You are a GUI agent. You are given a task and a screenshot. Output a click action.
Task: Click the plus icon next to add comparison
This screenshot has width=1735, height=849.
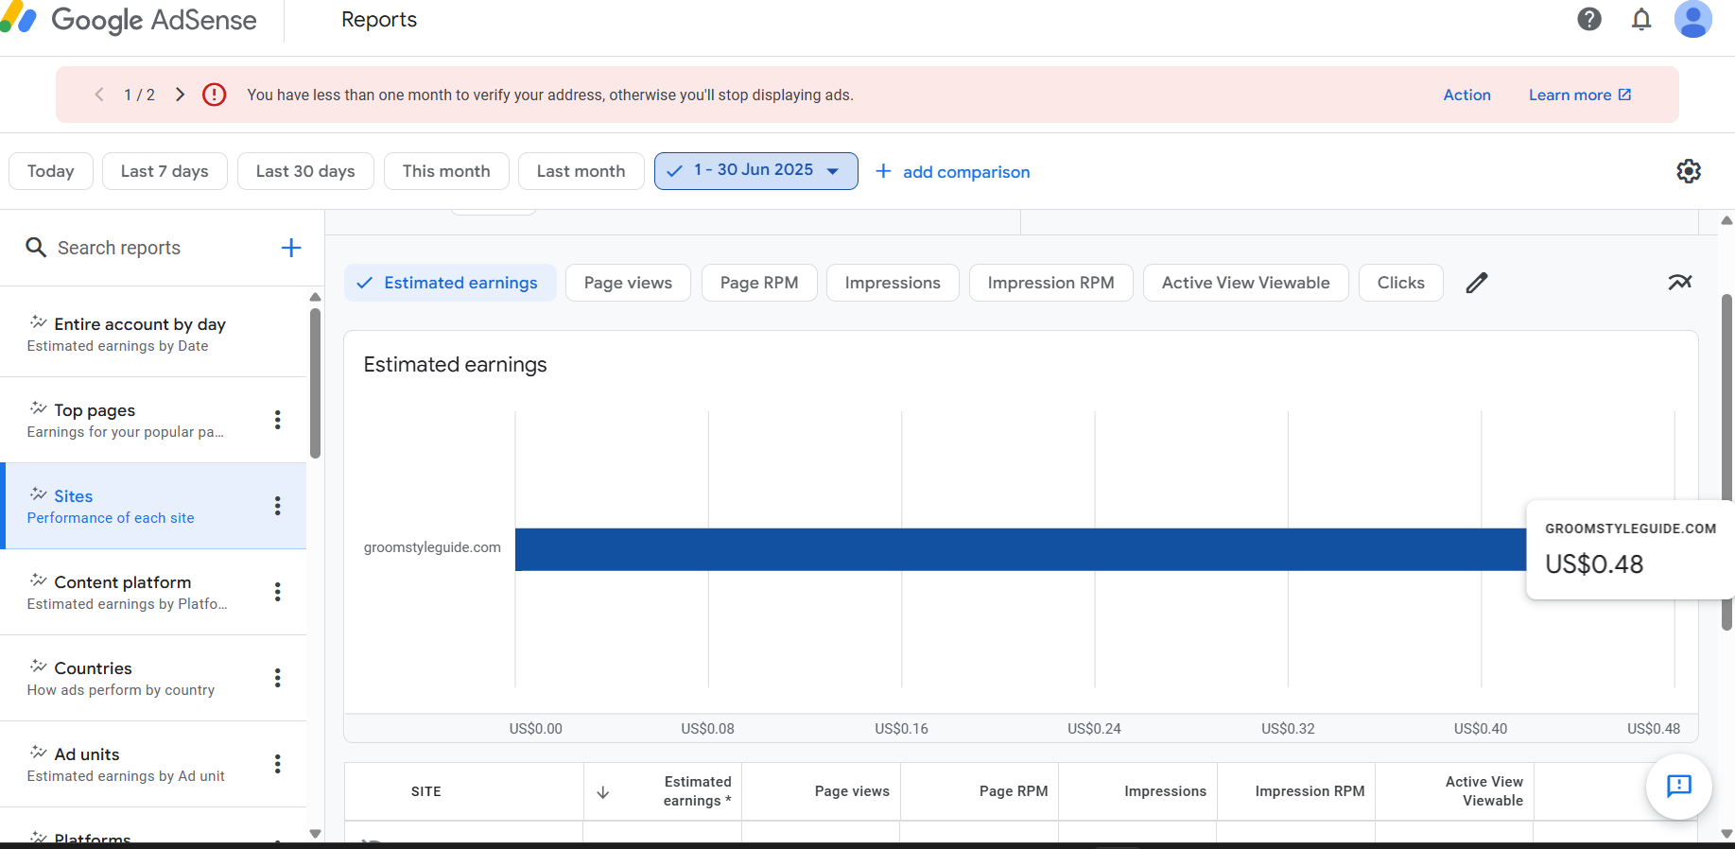[883, 171]
